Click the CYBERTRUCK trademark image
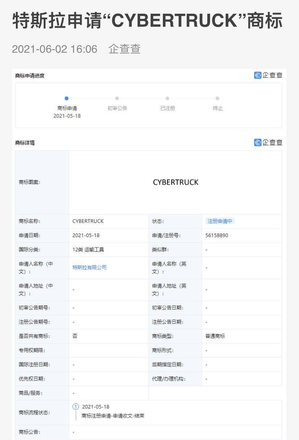Viewport: 299px width, 440px height. click(x=175, y=182)
